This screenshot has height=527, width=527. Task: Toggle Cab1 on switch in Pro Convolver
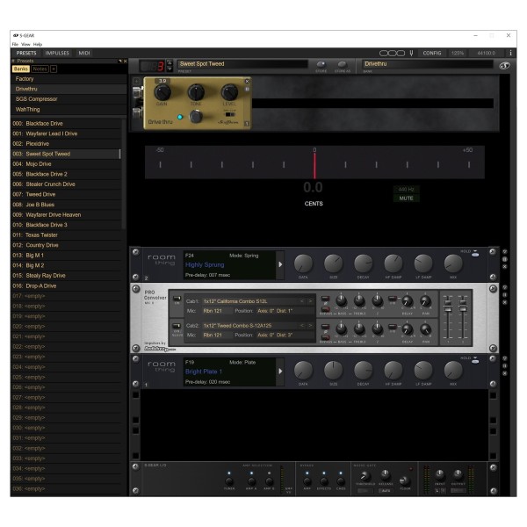tap(177, 299)
